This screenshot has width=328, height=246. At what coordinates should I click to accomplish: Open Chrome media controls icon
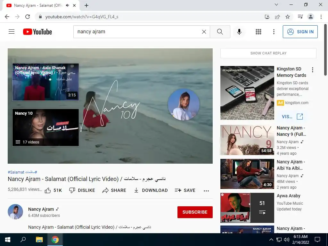[x=300, y=17]
